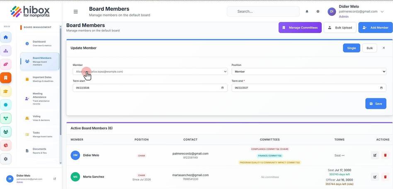
Task: Click the Finance Committee tag
Action: click(270, 156)
